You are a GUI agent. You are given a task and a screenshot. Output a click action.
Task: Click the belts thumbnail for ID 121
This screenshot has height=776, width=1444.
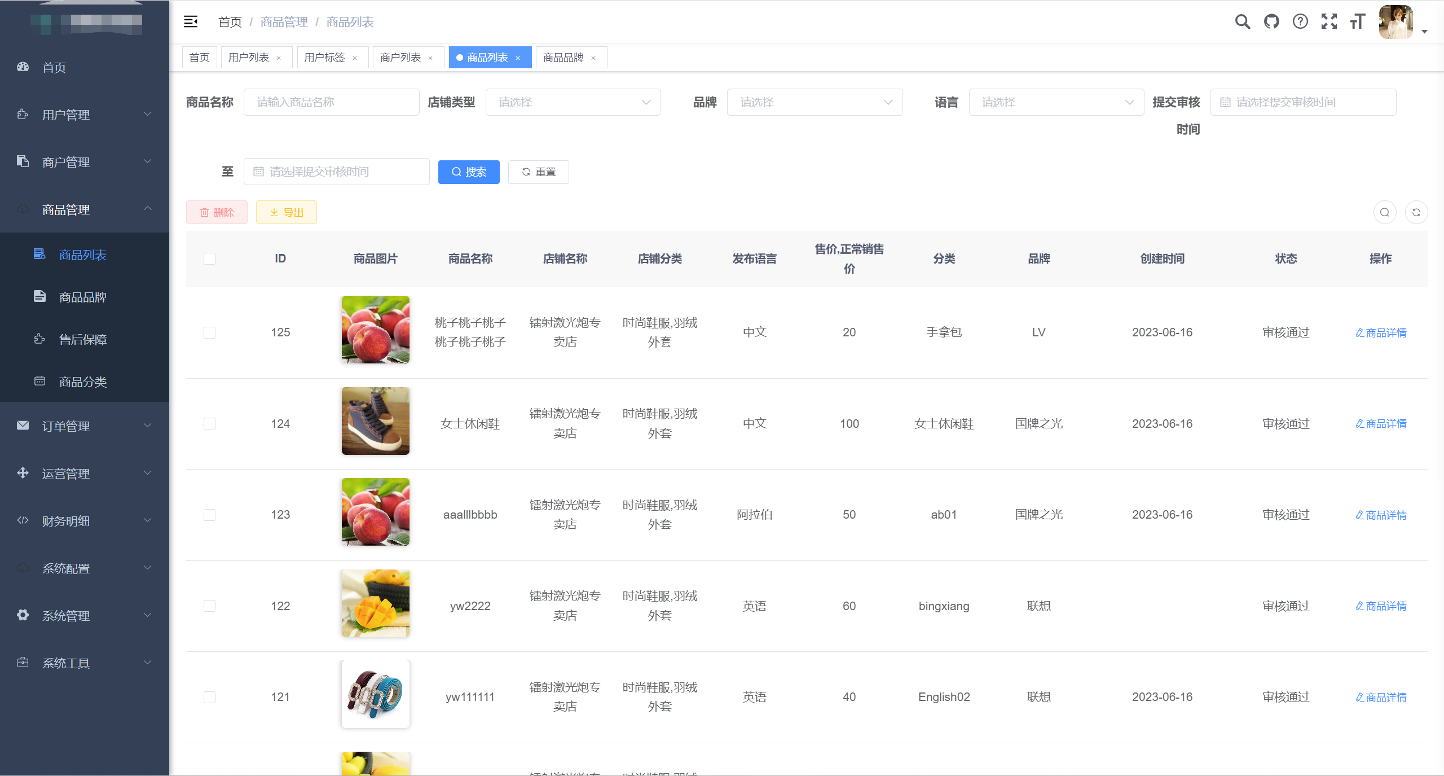click(376, 695)
